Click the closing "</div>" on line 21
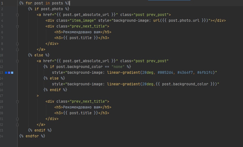 pyautogui.click(x=52, y=119)
